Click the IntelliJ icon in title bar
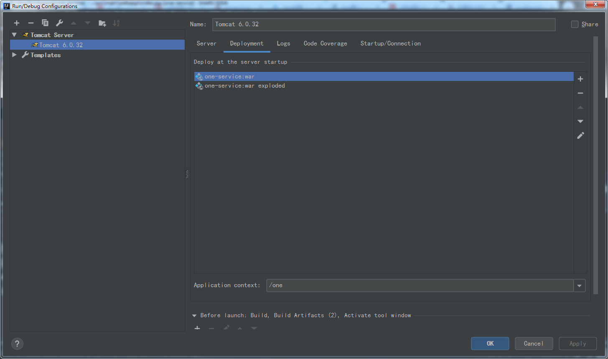This screenshot has height=359, width=608. (x=7, y=6)
